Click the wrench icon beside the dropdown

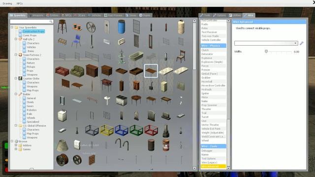(302, 43)
